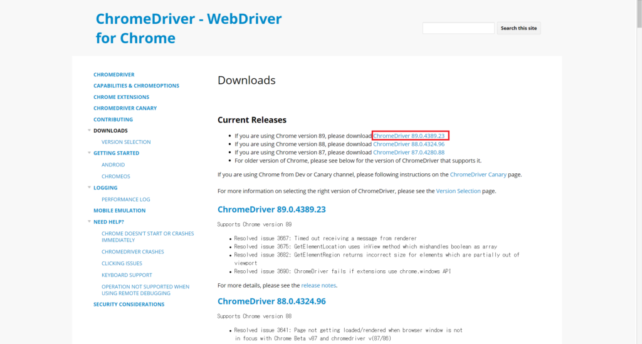
Task: Click the Downloads page heading
Action: pyautogui.click(x=246, y=80)
